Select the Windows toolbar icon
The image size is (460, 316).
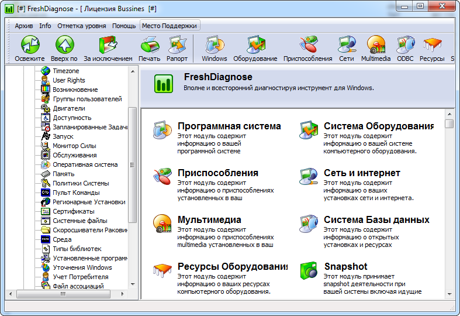[215, 44]
